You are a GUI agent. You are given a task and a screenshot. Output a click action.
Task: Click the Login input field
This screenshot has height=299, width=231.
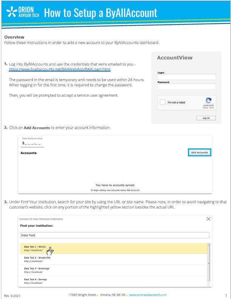[x=187, y=77]
